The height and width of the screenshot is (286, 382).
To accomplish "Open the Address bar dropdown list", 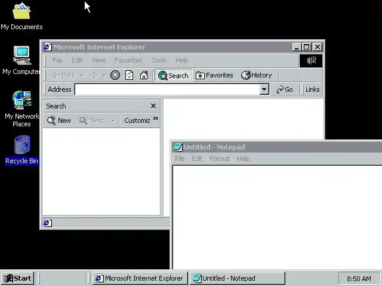I will (x=264, y=89).
